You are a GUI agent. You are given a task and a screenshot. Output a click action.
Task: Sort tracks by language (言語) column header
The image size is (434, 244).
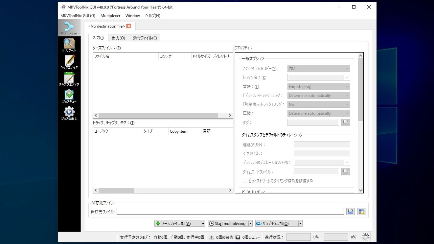coord(217,131)
